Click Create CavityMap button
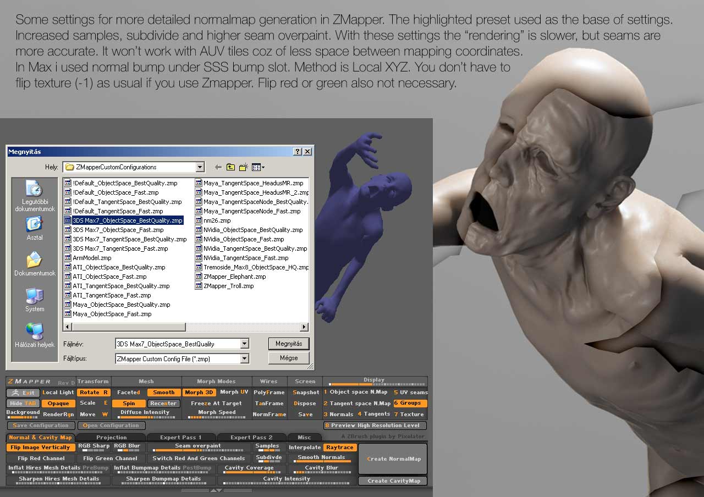The height and width of the screenshot is (497, 704). [393, 481]
